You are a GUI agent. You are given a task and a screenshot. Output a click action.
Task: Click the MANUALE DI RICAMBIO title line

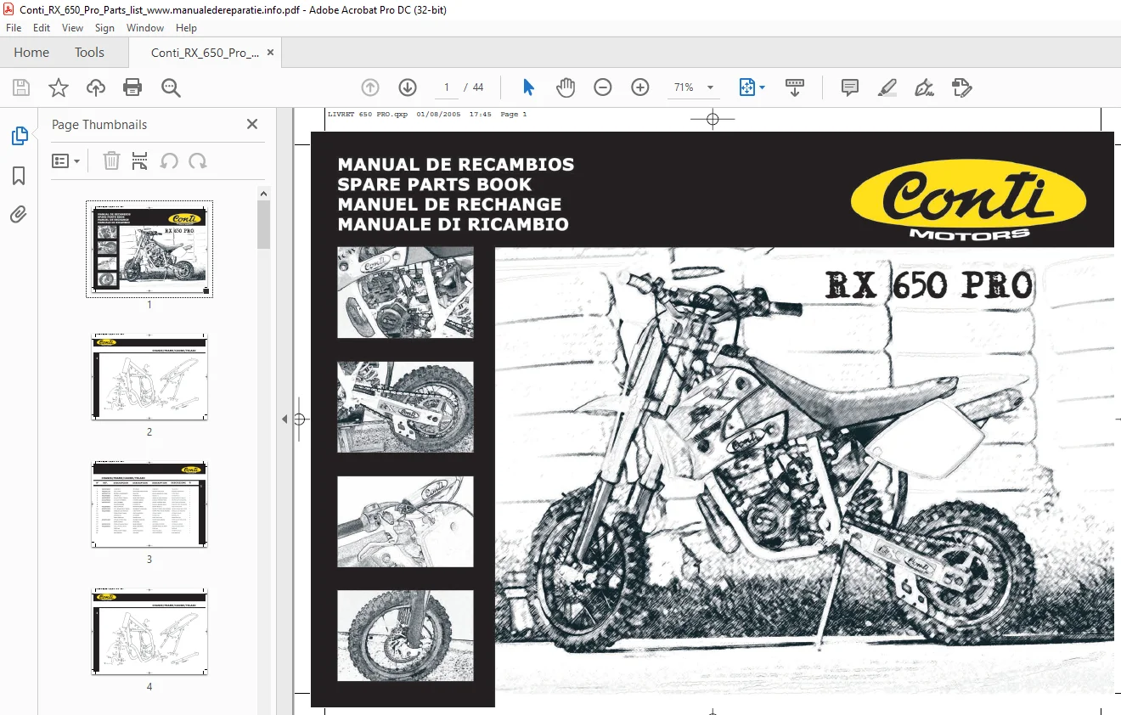(x=453, y=225)
